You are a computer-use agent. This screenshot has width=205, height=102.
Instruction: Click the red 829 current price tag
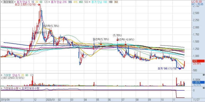pos(198,61)
